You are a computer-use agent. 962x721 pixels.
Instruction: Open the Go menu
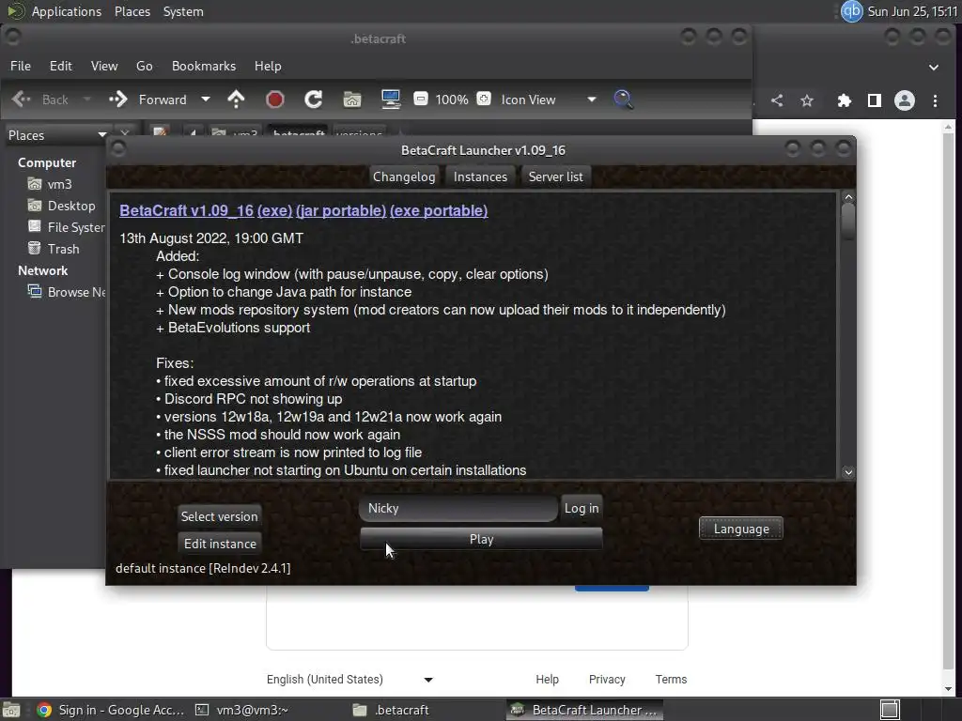(144, 66)
